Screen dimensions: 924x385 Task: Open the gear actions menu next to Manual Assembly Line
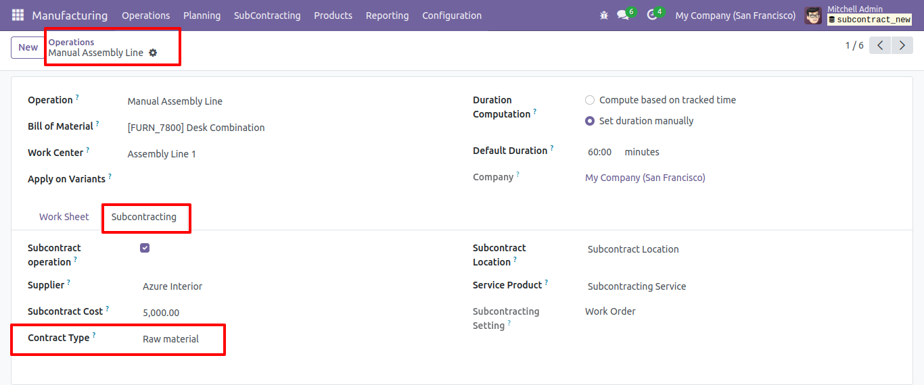click(x=153, y=53)
